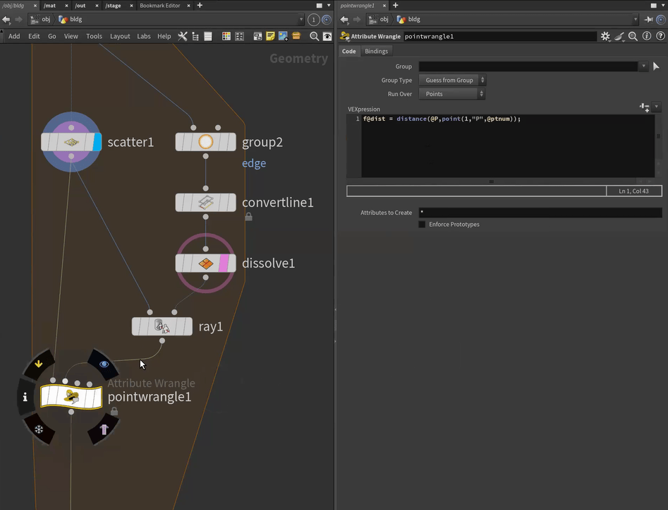Enable the Enforce Prototypes checkbox
Viewport: 668px width, 510px height.
[422, 225]
